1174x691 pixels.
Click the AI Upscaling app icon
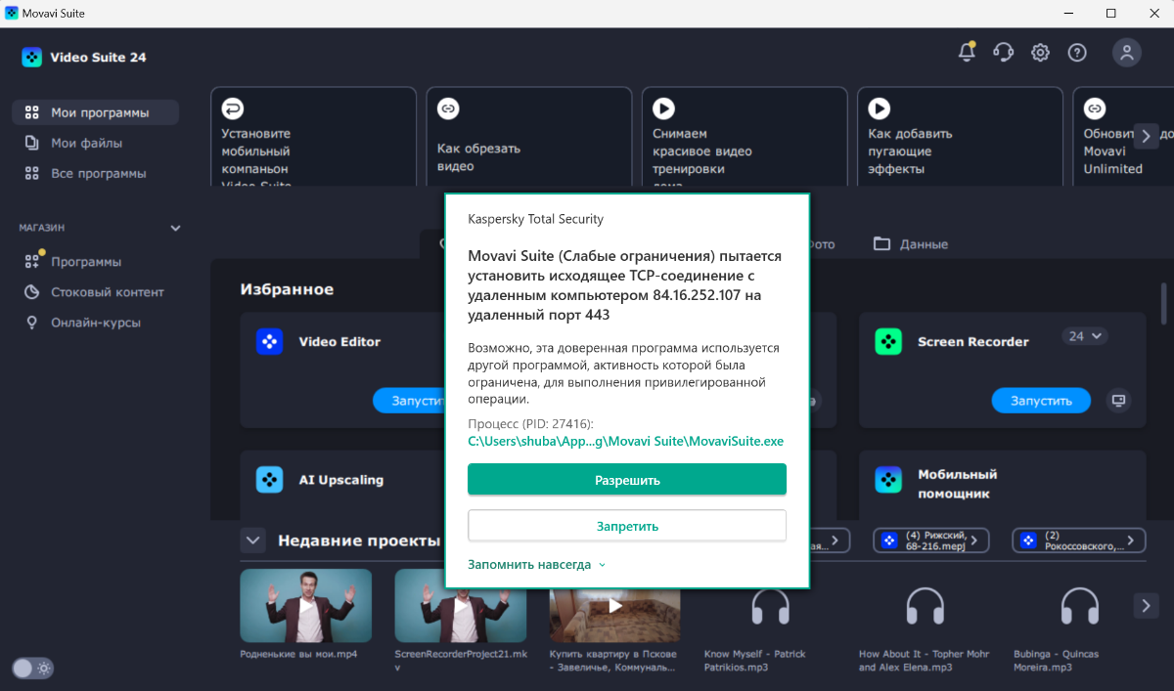[270, 480]
